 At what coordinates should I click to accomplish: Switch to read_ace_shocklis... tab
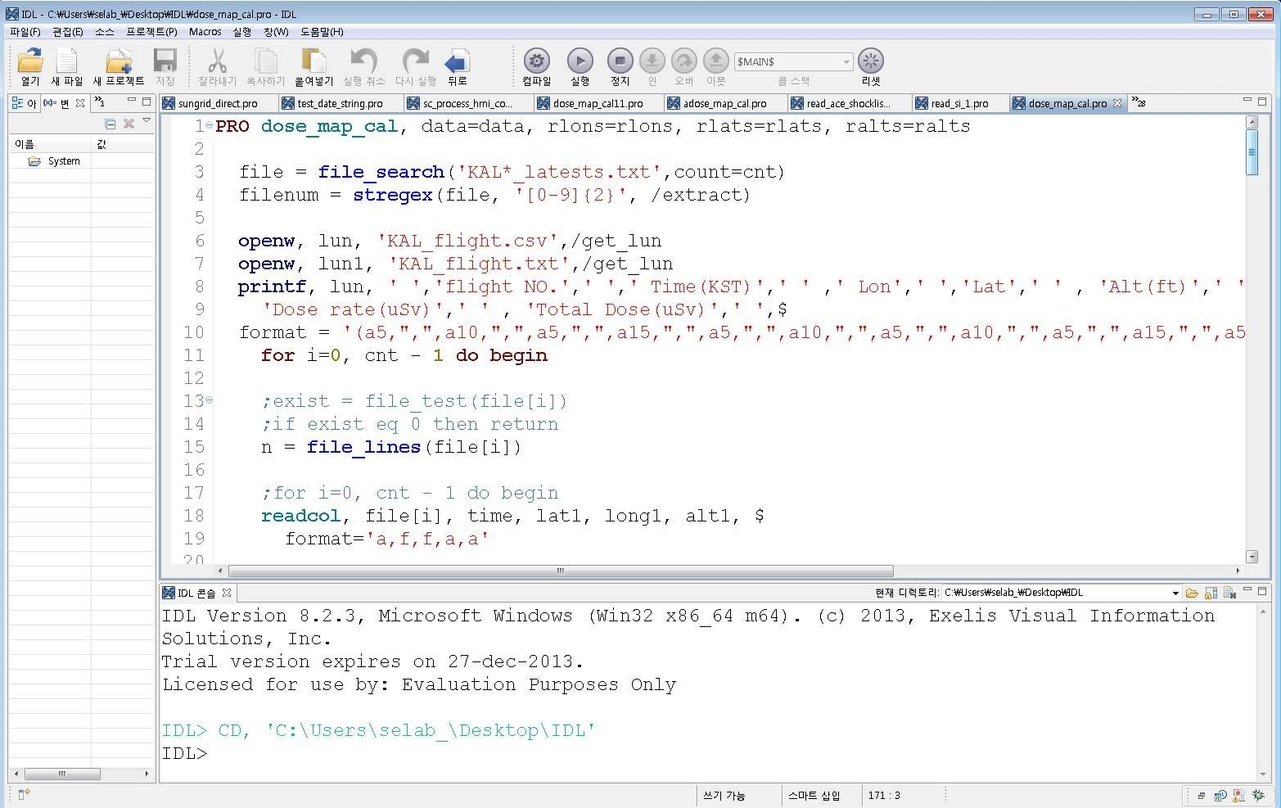point(849,104)
